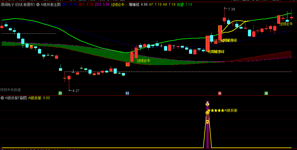This screenshot has width=297, height=150.
Task: Select the ZK1: 6.54 readout
Action: tap(69, 5)
